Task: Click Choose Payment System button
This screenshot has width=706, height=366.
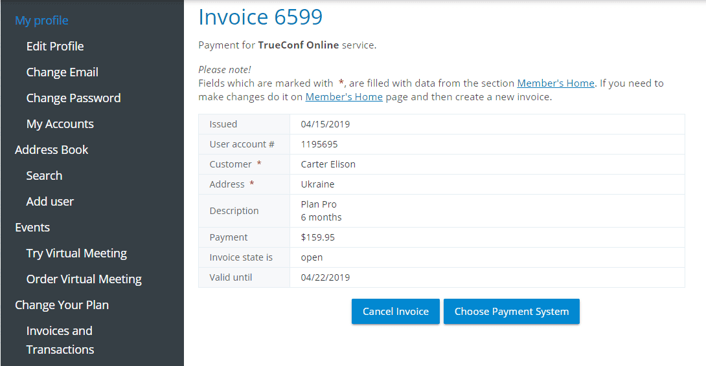Action: 512,311
